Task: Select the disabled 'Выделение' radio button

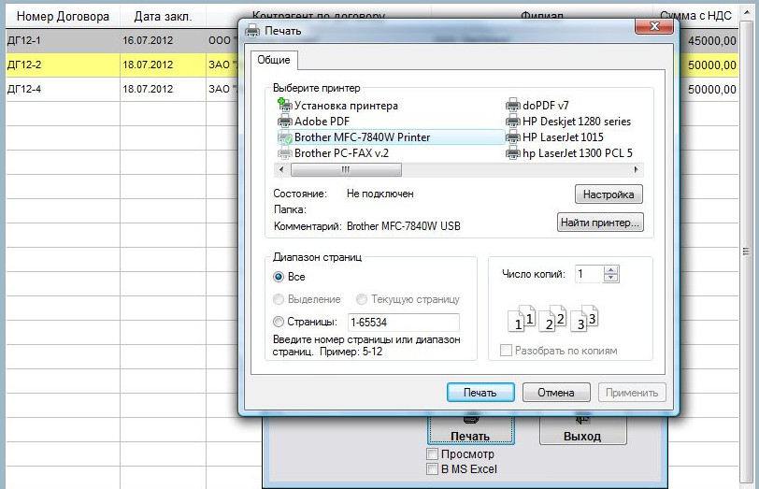Action: [279, 299]
